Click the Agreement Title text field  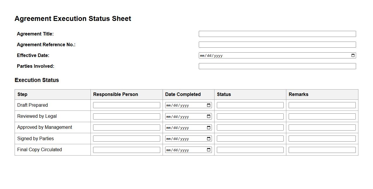(277, 34)
